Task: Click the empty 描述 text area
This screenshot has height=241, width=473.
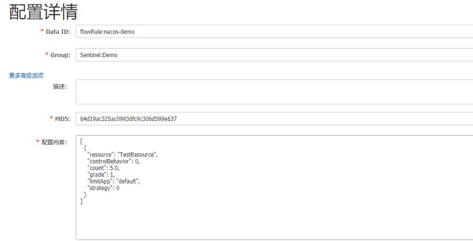Action: click(274, 92)
